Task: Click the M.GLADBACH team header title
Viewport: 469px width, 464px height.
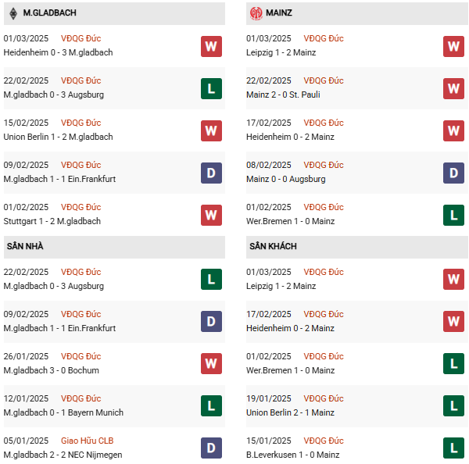Action: (x=50, y=13)
